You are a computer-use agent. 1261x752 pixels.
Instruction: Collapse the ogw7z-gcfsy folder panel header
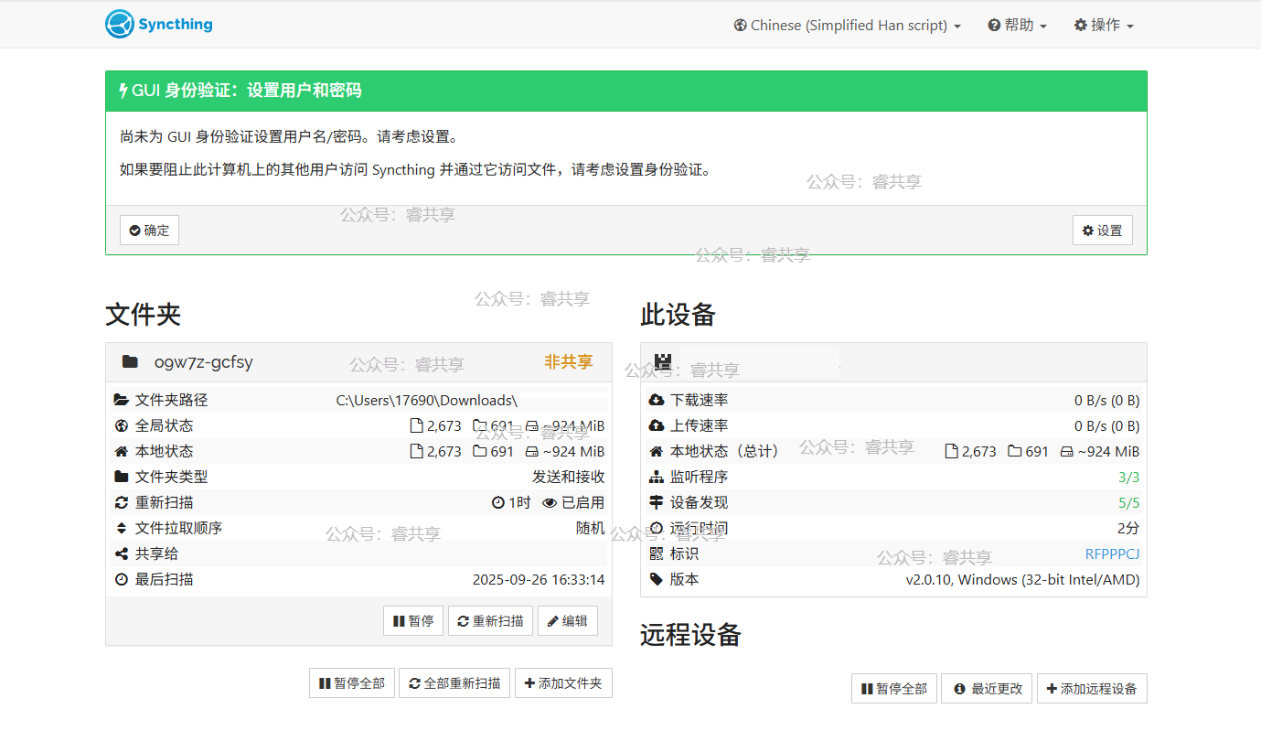point(358,362)
